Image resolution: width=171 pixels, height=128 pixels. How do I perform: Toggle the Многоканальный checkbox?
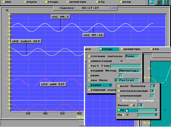[153, 91]
